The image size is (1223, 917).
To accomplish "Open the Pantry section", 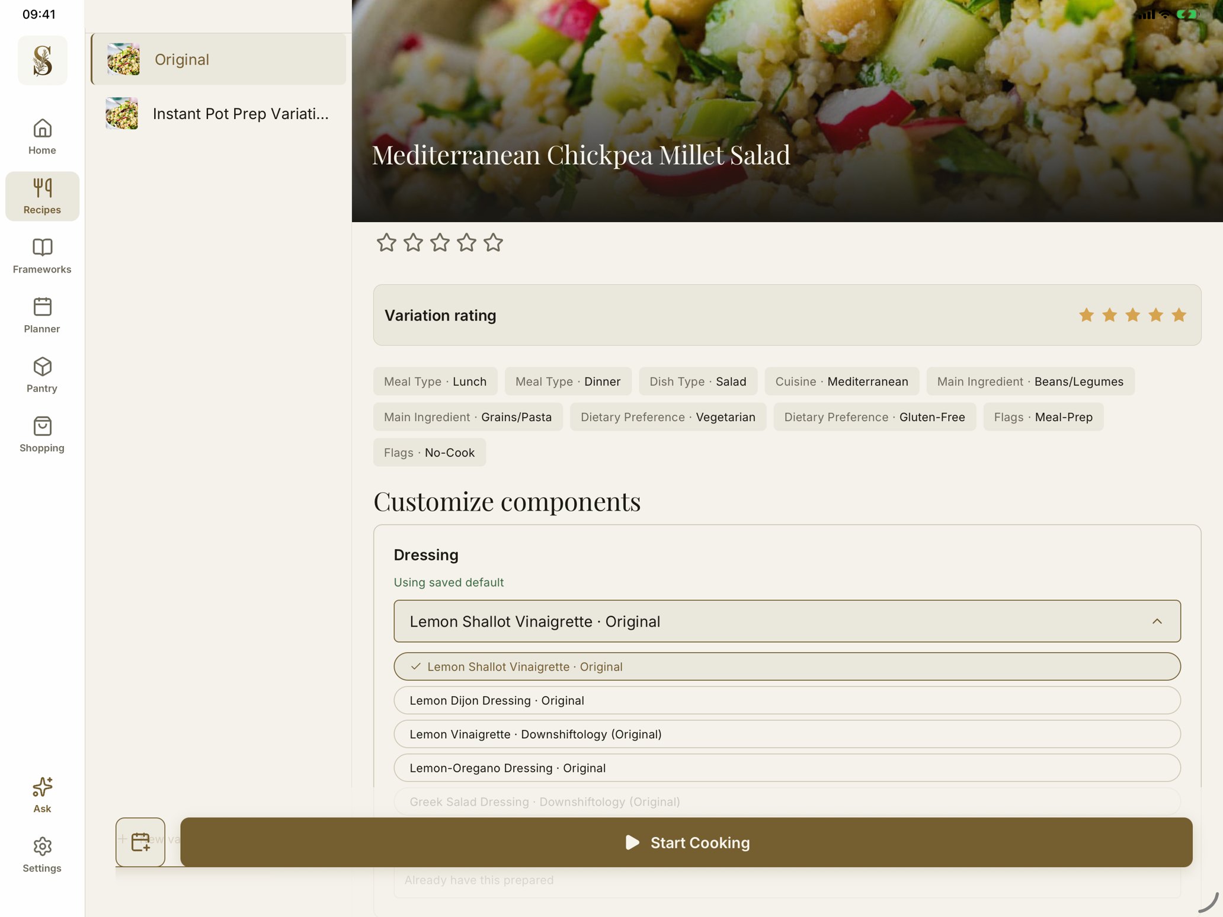I will (42, 375).
